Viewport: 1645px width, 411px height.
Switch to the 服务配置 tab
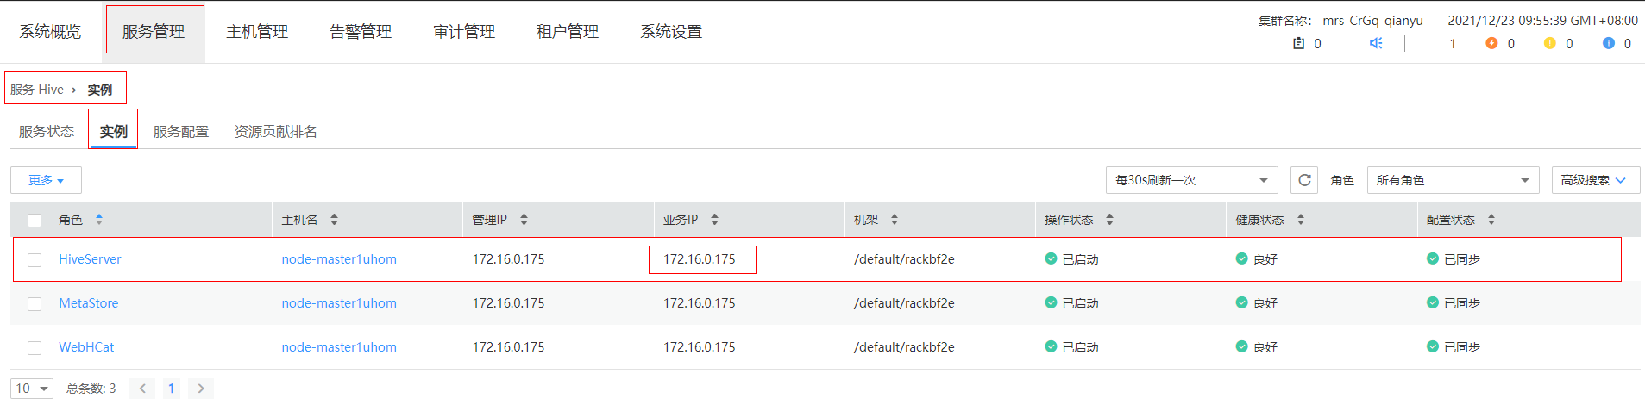181,132
